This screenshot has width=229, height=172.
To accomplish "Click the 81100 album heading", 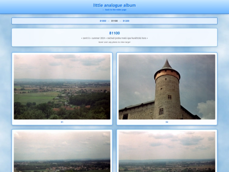I will [114, 33].
